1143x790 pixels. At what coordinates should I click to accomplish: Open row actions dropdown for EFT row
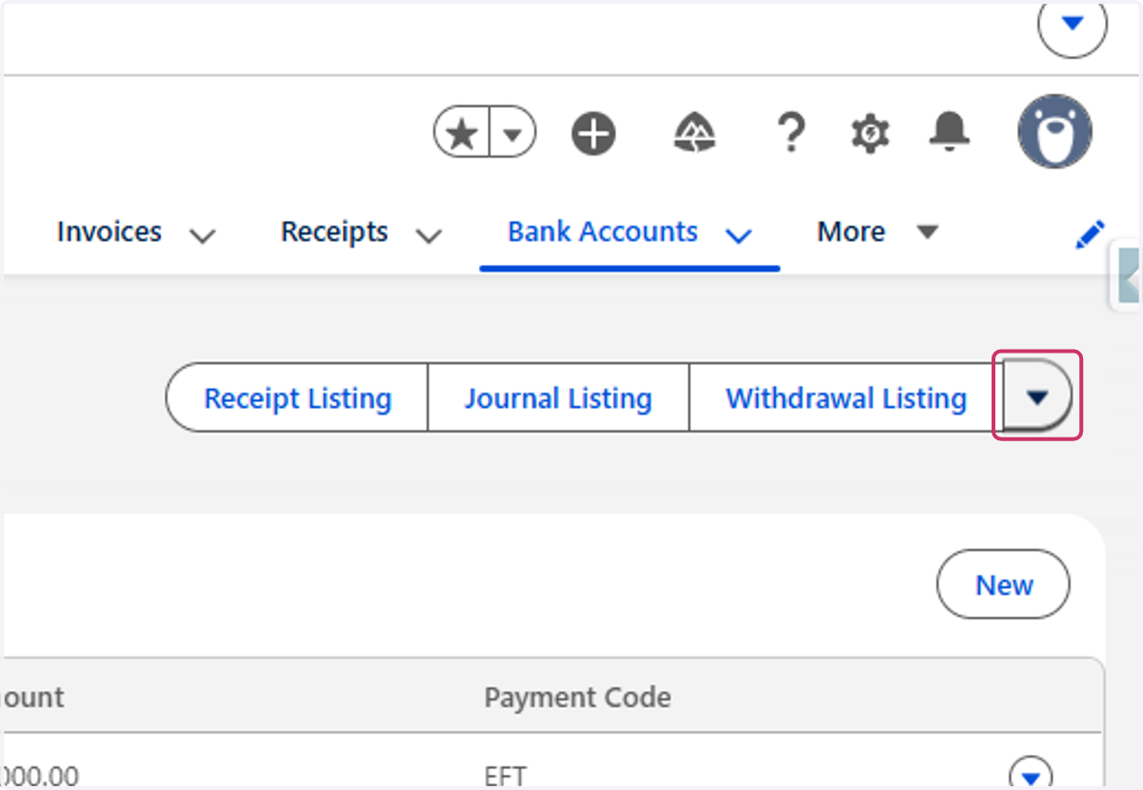(1030, 772)
